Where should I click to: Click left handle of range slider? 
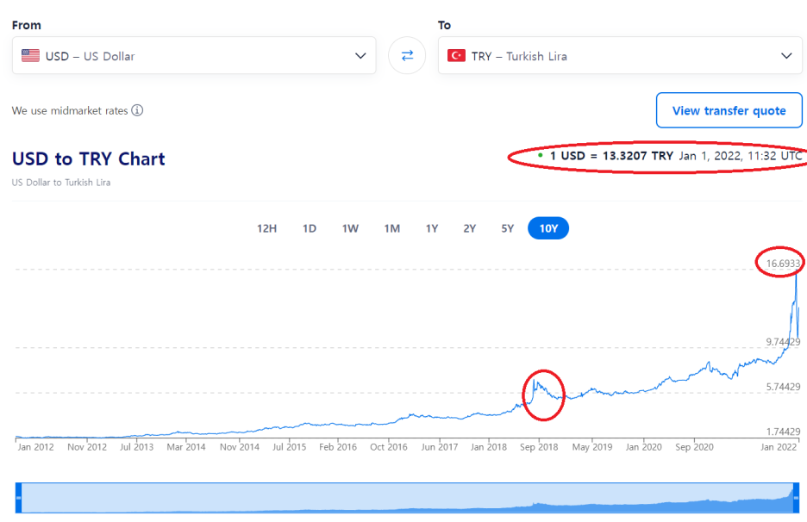18,498
